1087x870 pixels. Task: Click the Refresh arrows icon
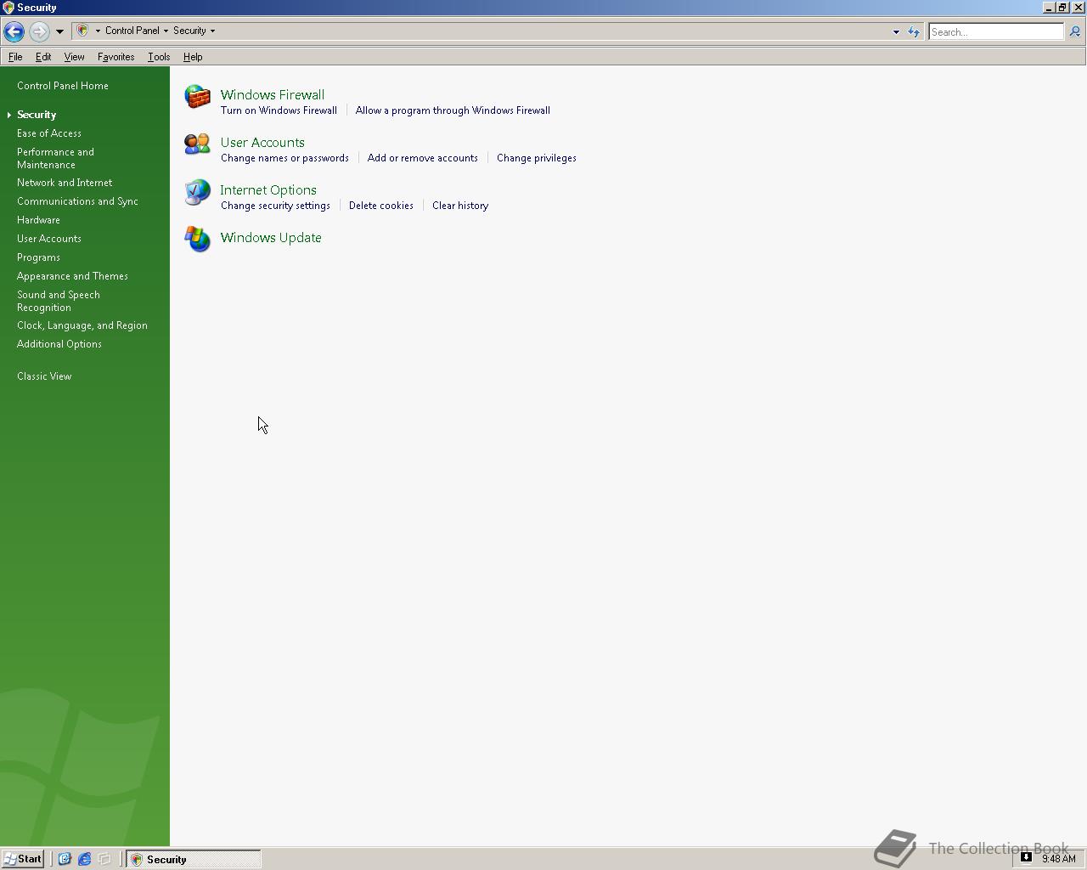[x=914, y=31]
